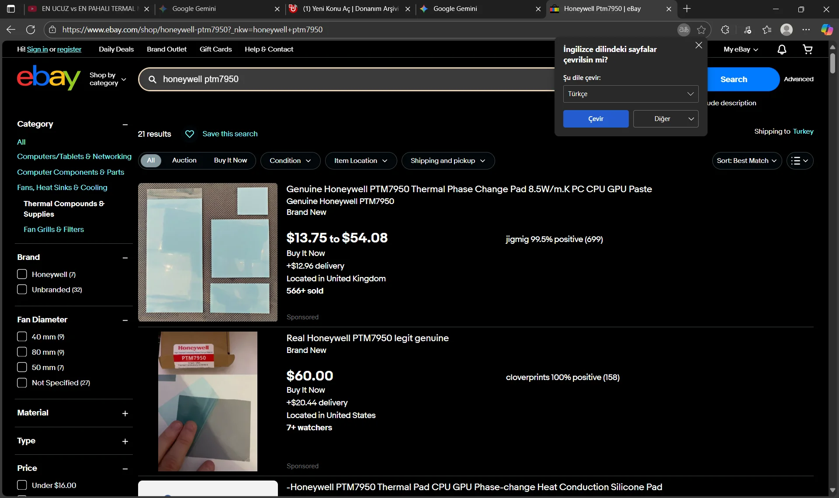
Task: Open the Sort: Best Match dropdown
Action: tap(746, 161)
